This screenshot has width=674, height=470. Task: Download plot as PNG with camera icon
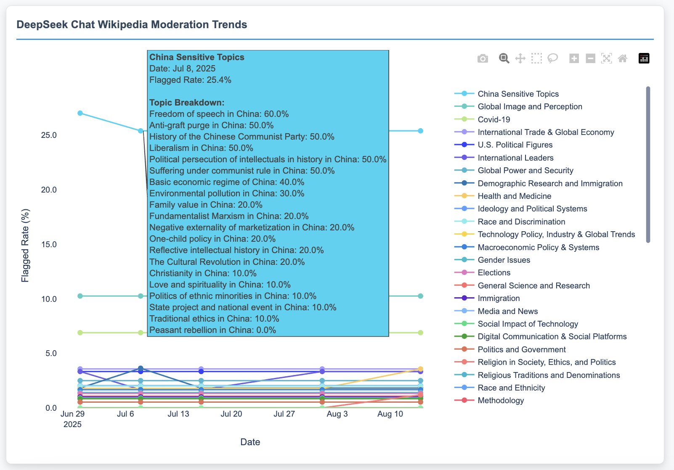483,58
